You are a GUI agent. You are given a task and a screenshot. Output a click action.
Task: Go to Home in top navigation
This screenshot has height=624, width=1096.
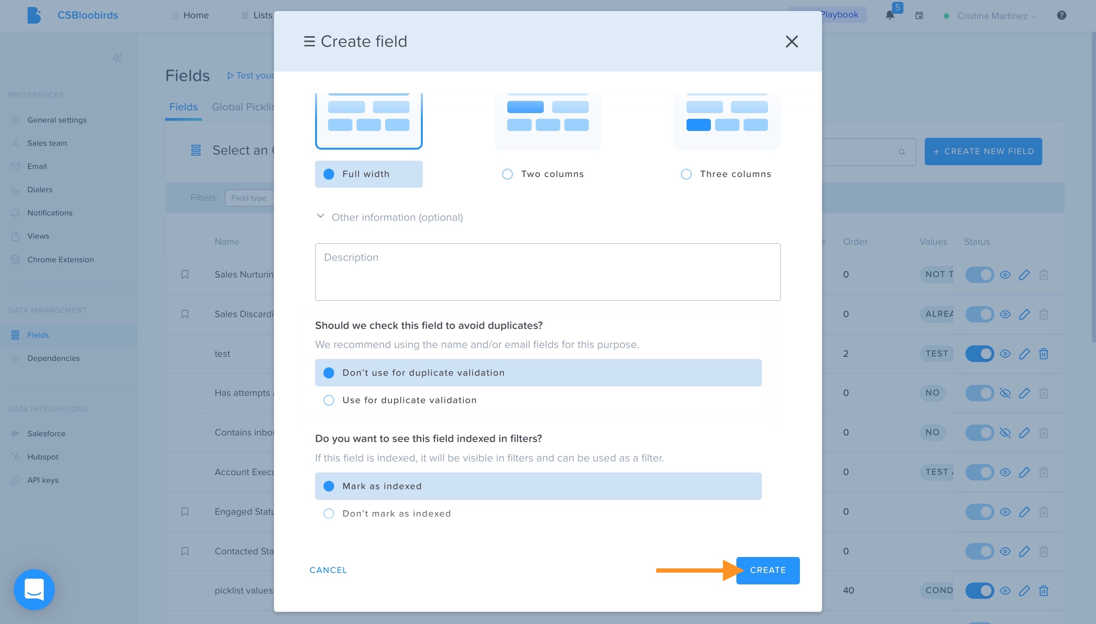pos(190,16)
